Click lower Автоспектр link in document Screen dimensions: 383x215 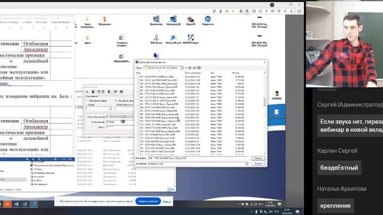(x=36, y=127)
